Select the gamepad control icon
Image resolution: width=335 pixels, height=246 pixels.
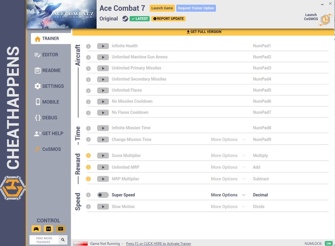coord(36,229)
